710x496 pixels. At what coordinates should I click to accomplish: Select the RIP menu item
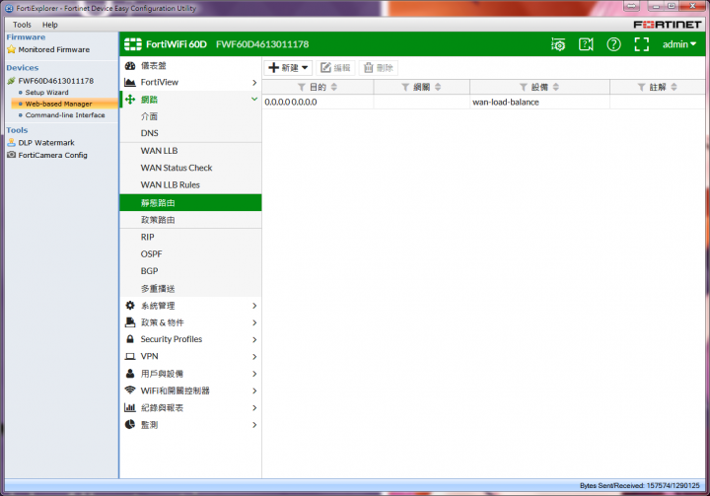tap(190, 237)
